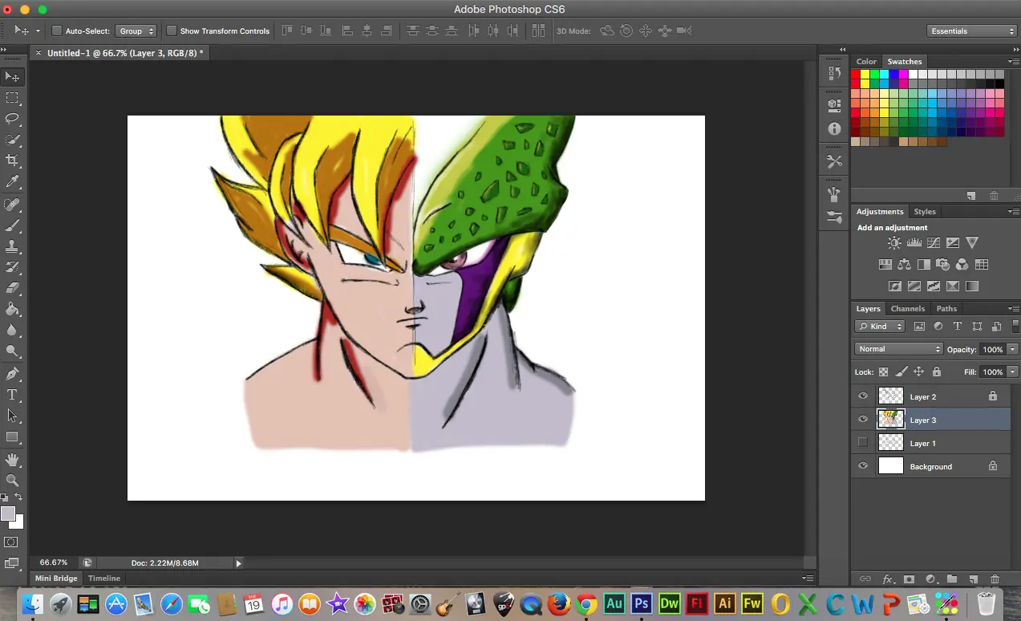This screenshot has height=621, width=1021.
Task: Select the Background layer row
Action: pos(930,466)
